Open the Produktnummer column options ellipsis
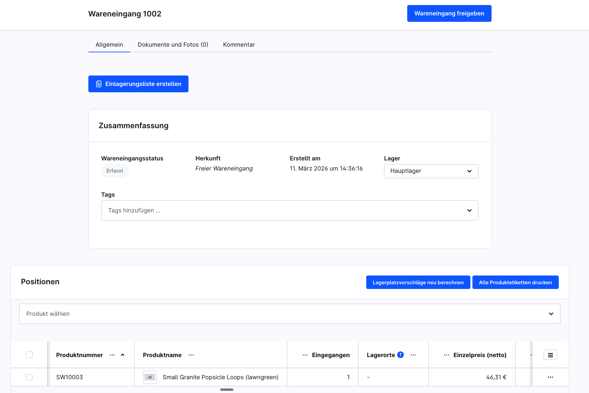Screen dimensions: 589x393 [x=112, y=355]
